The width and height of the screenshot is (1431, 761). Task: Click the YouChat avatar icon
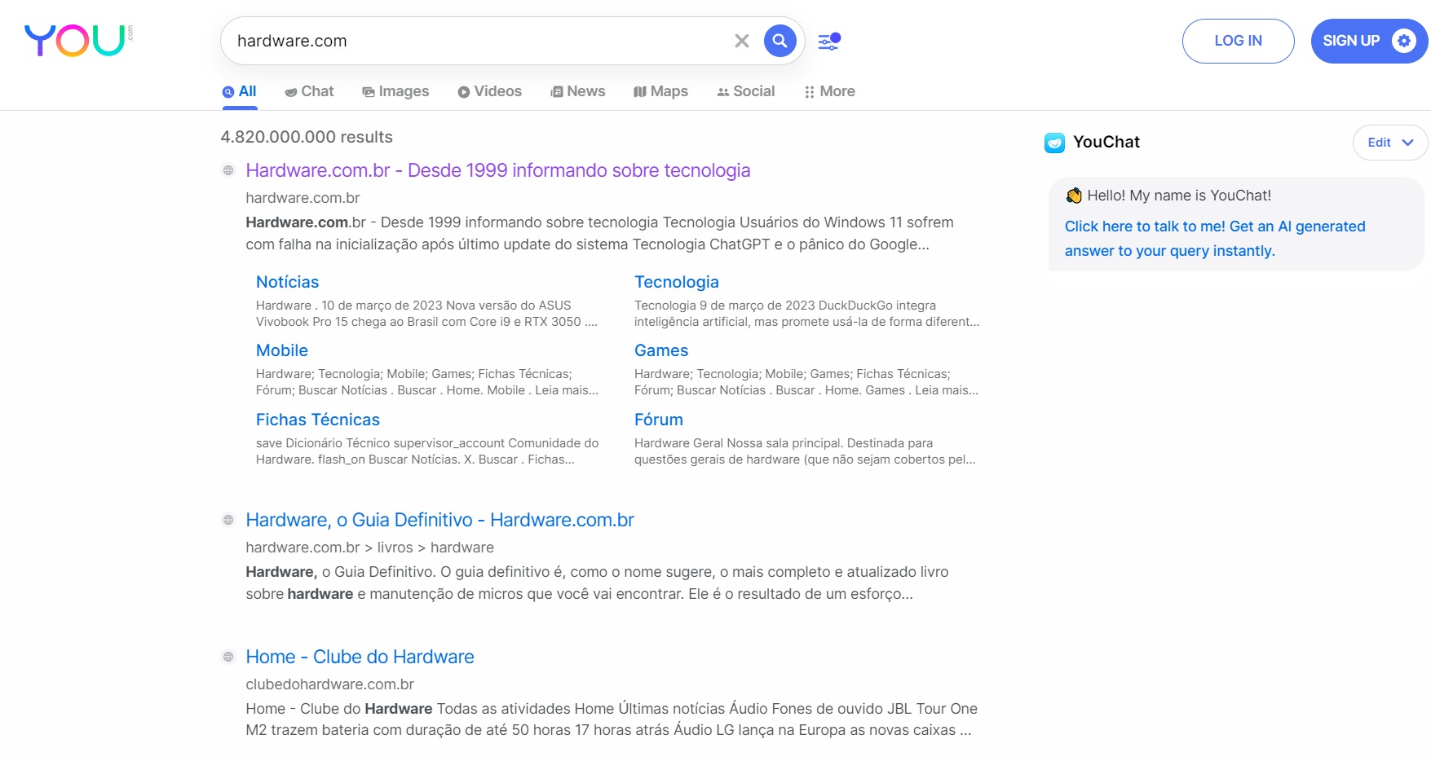[x=1054, y=143]
